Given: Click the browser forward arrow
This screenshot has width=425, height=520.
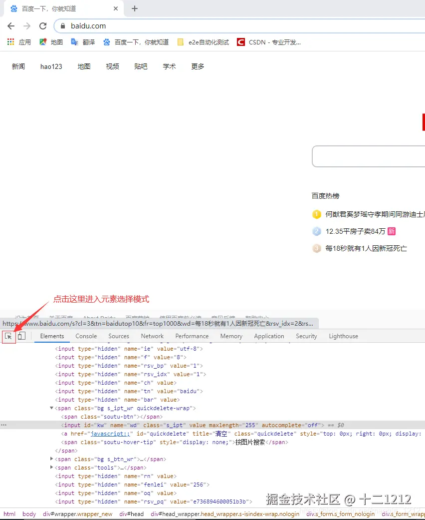Looking at the screenshot, I should pyautogui.click(x=27, y=26).
